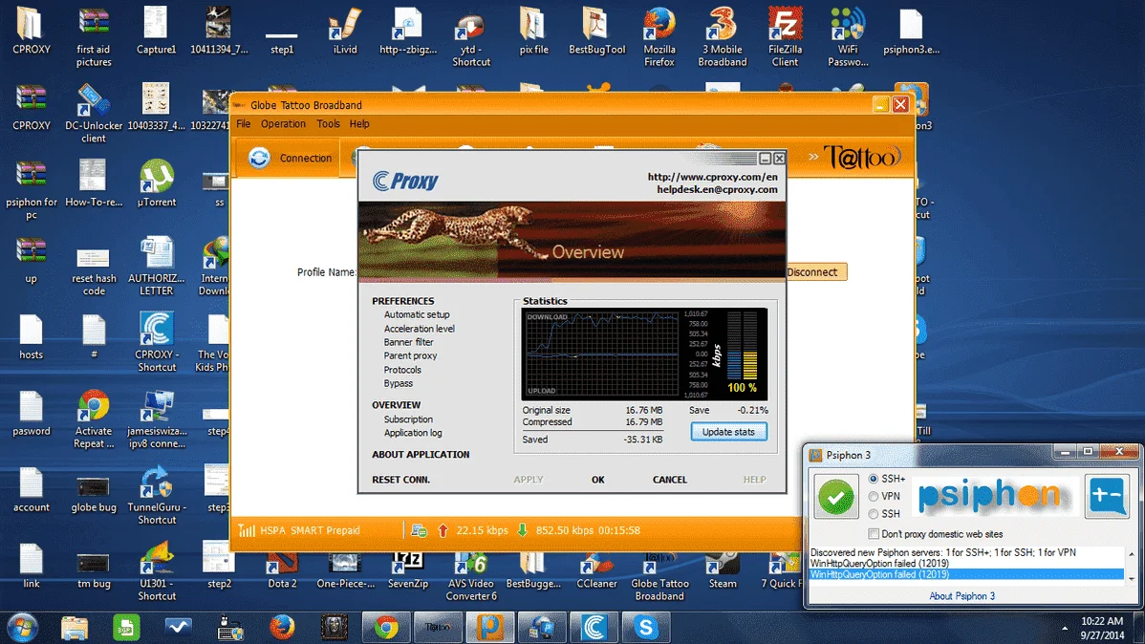1145x644 pixels.
Task: Select the SSH+ radio option in Psiphon
Action: [874, 479]
